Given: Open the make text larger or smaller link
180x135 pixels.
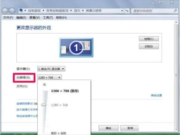Looking at the screenshot, I should point(27,110).
